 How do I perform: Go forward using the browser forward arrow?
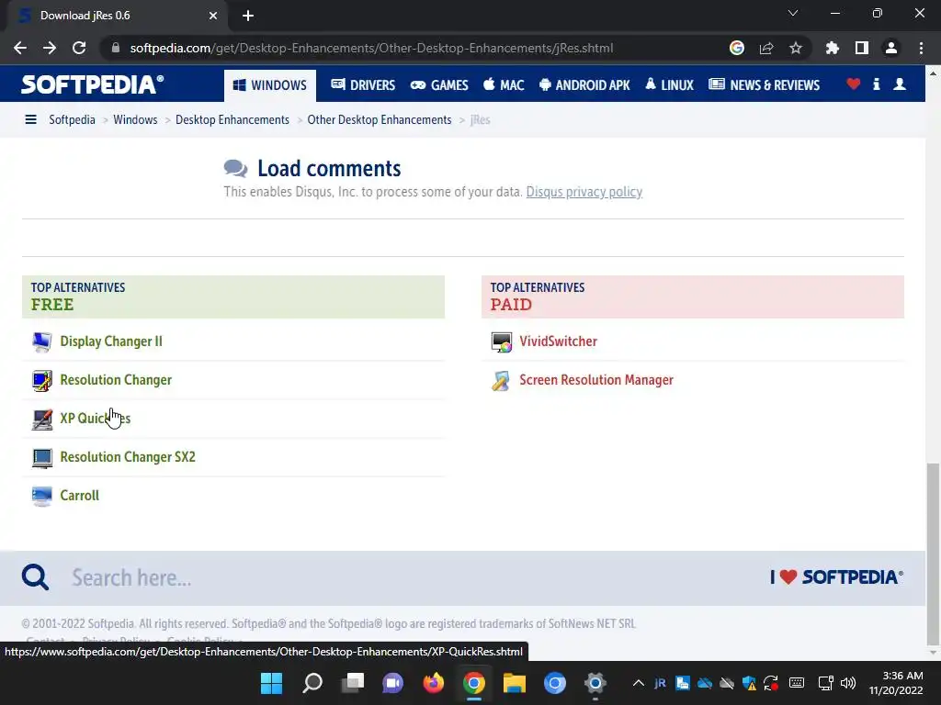pos(50,48)
